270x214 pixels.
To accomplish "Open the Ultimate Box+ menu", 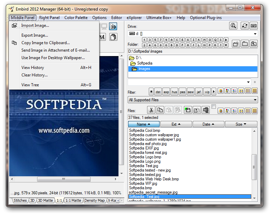I will tap(159, 18).
